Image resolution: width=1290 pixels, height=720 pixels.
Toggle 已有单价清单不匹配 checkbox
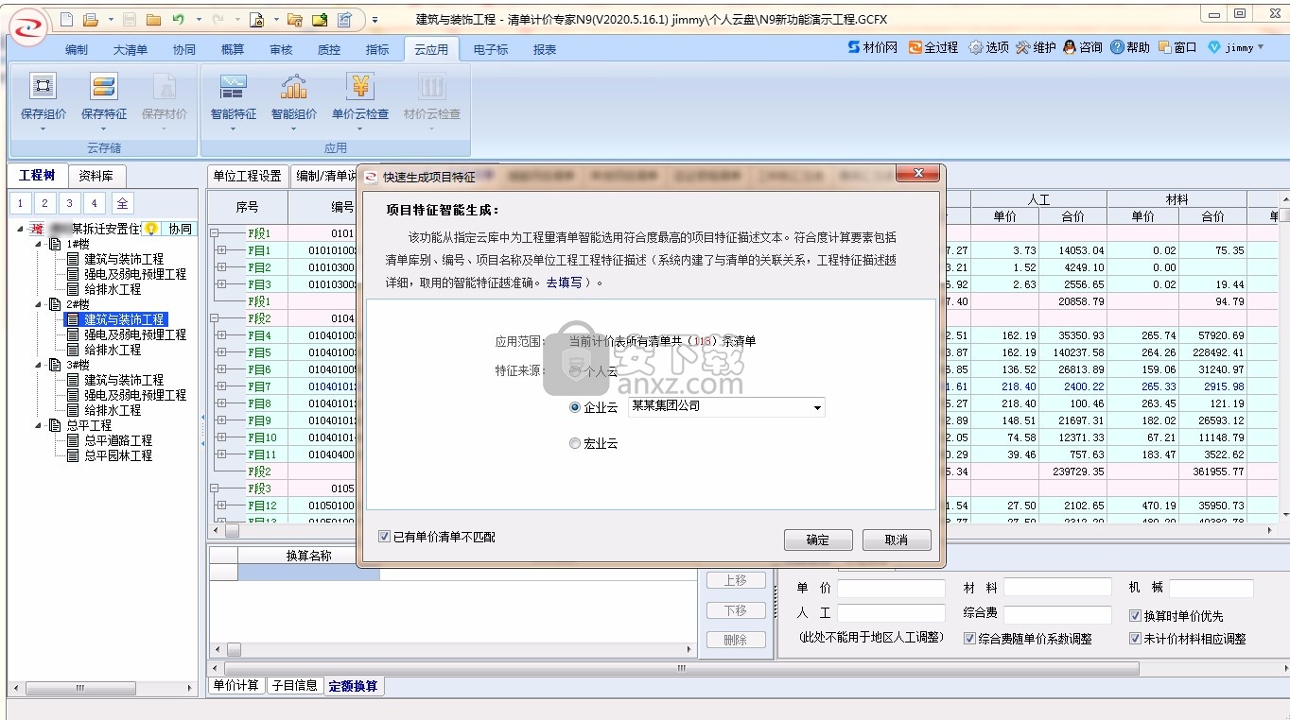tap(384, 537)
